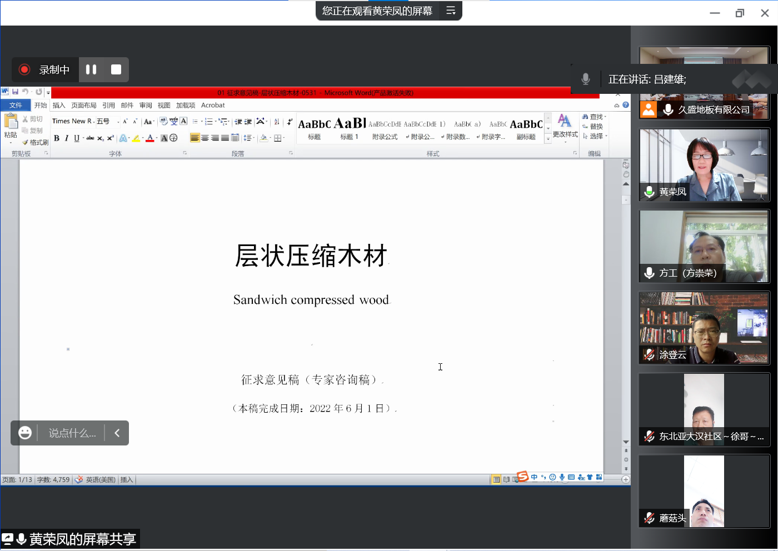The image size is (778, 551).
Task: Click the center text alignment icon
Action: (205, 138)
